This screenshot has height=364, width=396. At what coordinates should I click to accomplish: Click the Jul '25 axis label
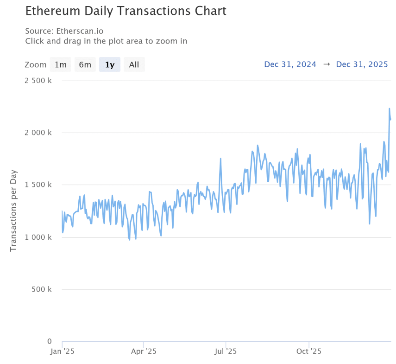pos(226,351)
